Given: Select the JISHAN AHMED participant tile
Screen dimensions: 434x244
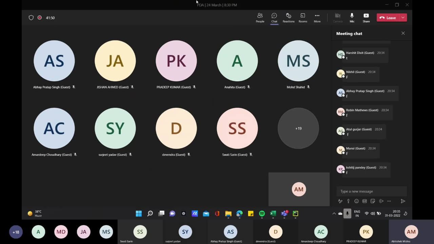Looking at the screenshot, I should click(115, 64).
